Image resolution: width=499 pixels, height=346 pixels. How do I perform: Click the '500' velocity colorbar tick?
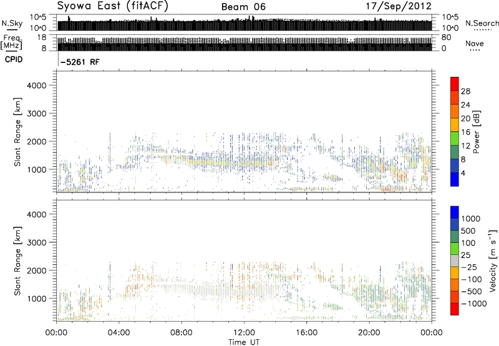(468, 230)
